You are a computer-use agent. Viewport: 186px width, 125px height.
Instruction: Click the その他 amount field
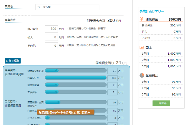tap(51, 46)
